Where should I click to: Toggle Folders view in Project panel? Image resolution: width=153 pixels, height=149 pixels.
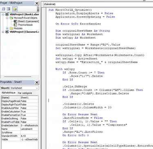point(15,9)
